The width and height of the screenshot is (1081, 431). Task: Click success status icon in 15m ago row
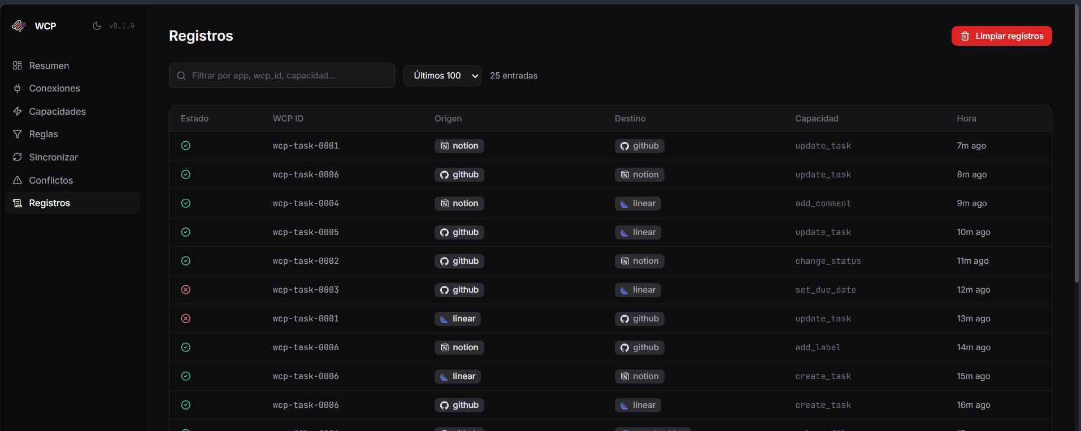tap(185, 376)
